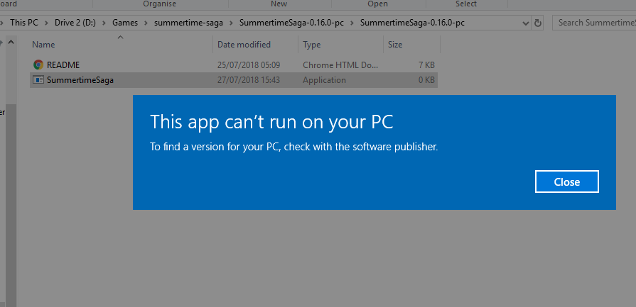Sort by the Date modified column header

[244, 45]
